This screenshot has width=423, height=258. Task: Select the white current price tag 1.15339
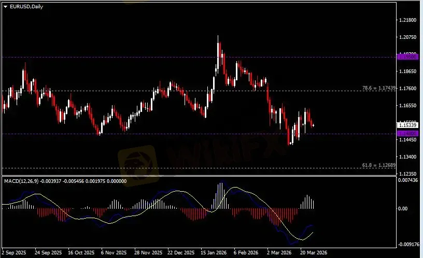click(x=406, y=125)
